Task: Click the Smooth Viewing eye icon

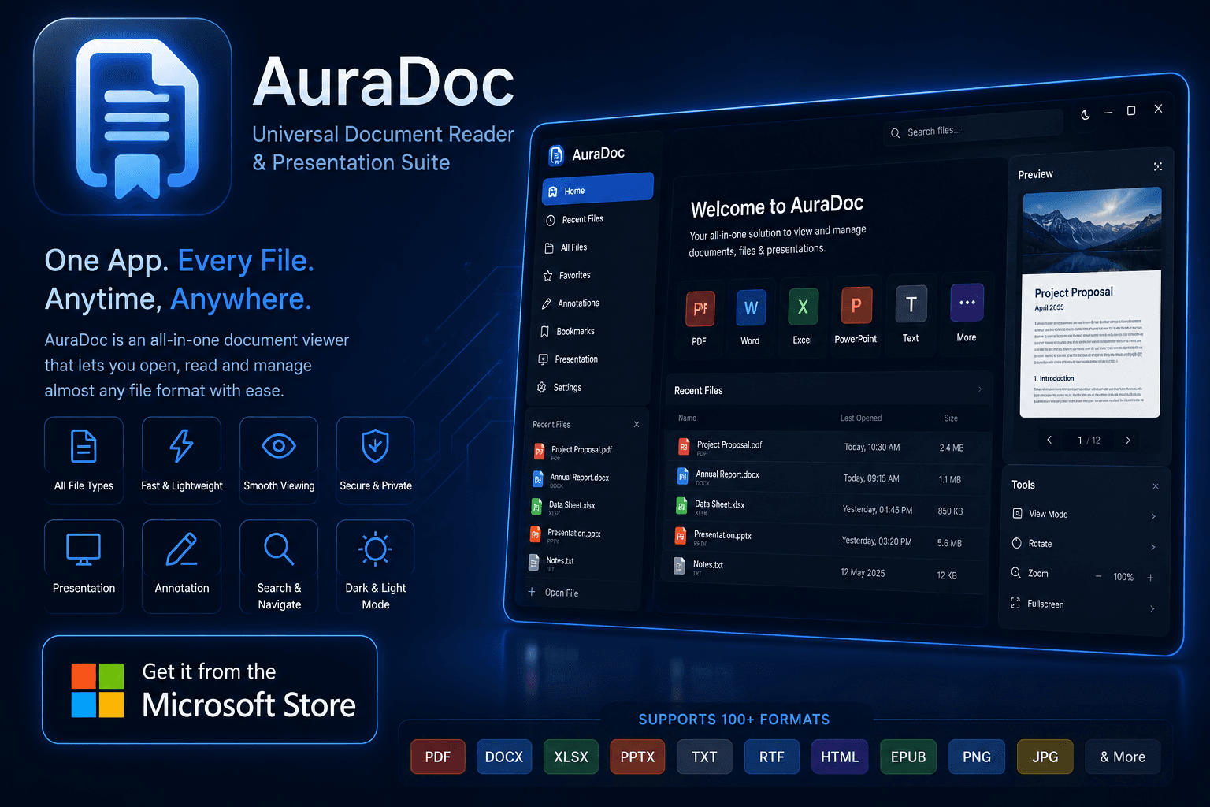Action: [x=279, y=446]
